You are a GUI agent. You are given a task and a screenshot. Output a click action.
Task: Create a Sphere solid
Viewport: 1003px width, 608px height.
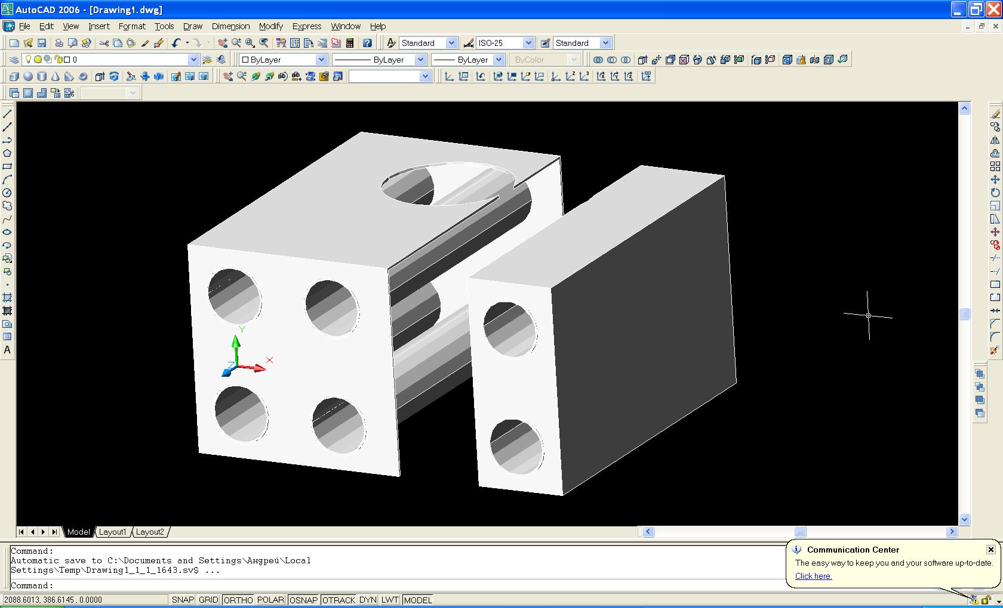click(x=27, y=76)
